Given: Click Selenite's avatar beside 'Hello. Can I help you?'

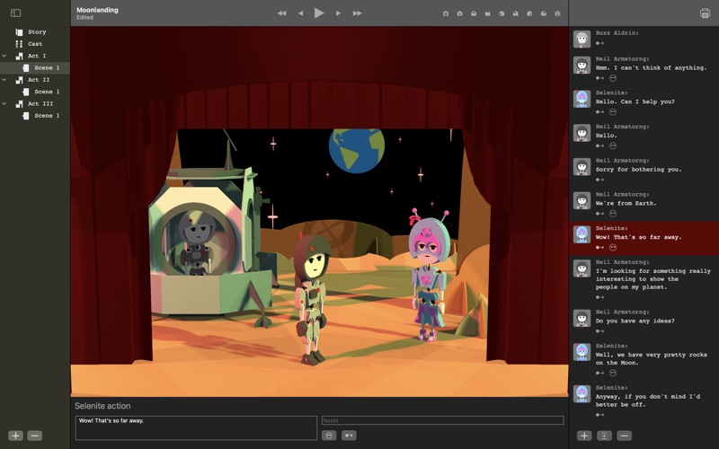Looking at the screenshot, I should [581, 99].
